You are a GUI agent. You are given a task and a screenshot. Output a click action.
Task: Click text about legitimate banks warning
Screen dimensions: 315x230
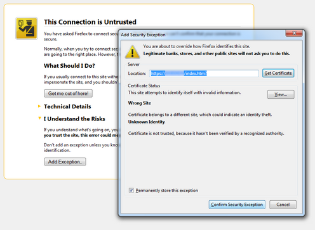pyautogui.click(x=217, y=54)
